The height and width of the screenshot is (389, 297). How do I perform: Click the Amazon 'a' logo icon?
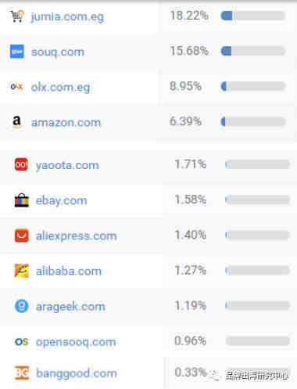[17, 122]
